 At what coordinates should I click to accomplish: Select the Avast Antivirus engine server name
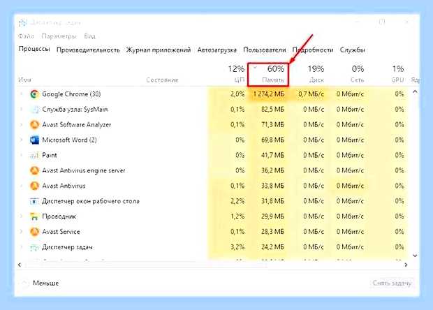pos(84,170)
